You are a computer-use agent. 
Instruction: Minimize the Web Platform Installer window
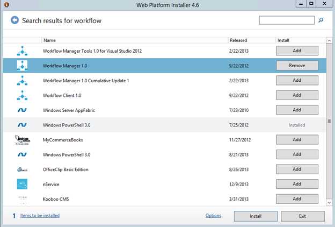tap(301, 4)
